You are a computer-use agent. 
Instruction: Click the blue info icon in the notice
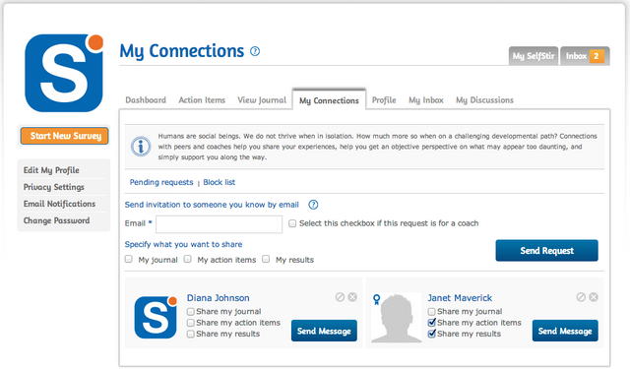141,147
